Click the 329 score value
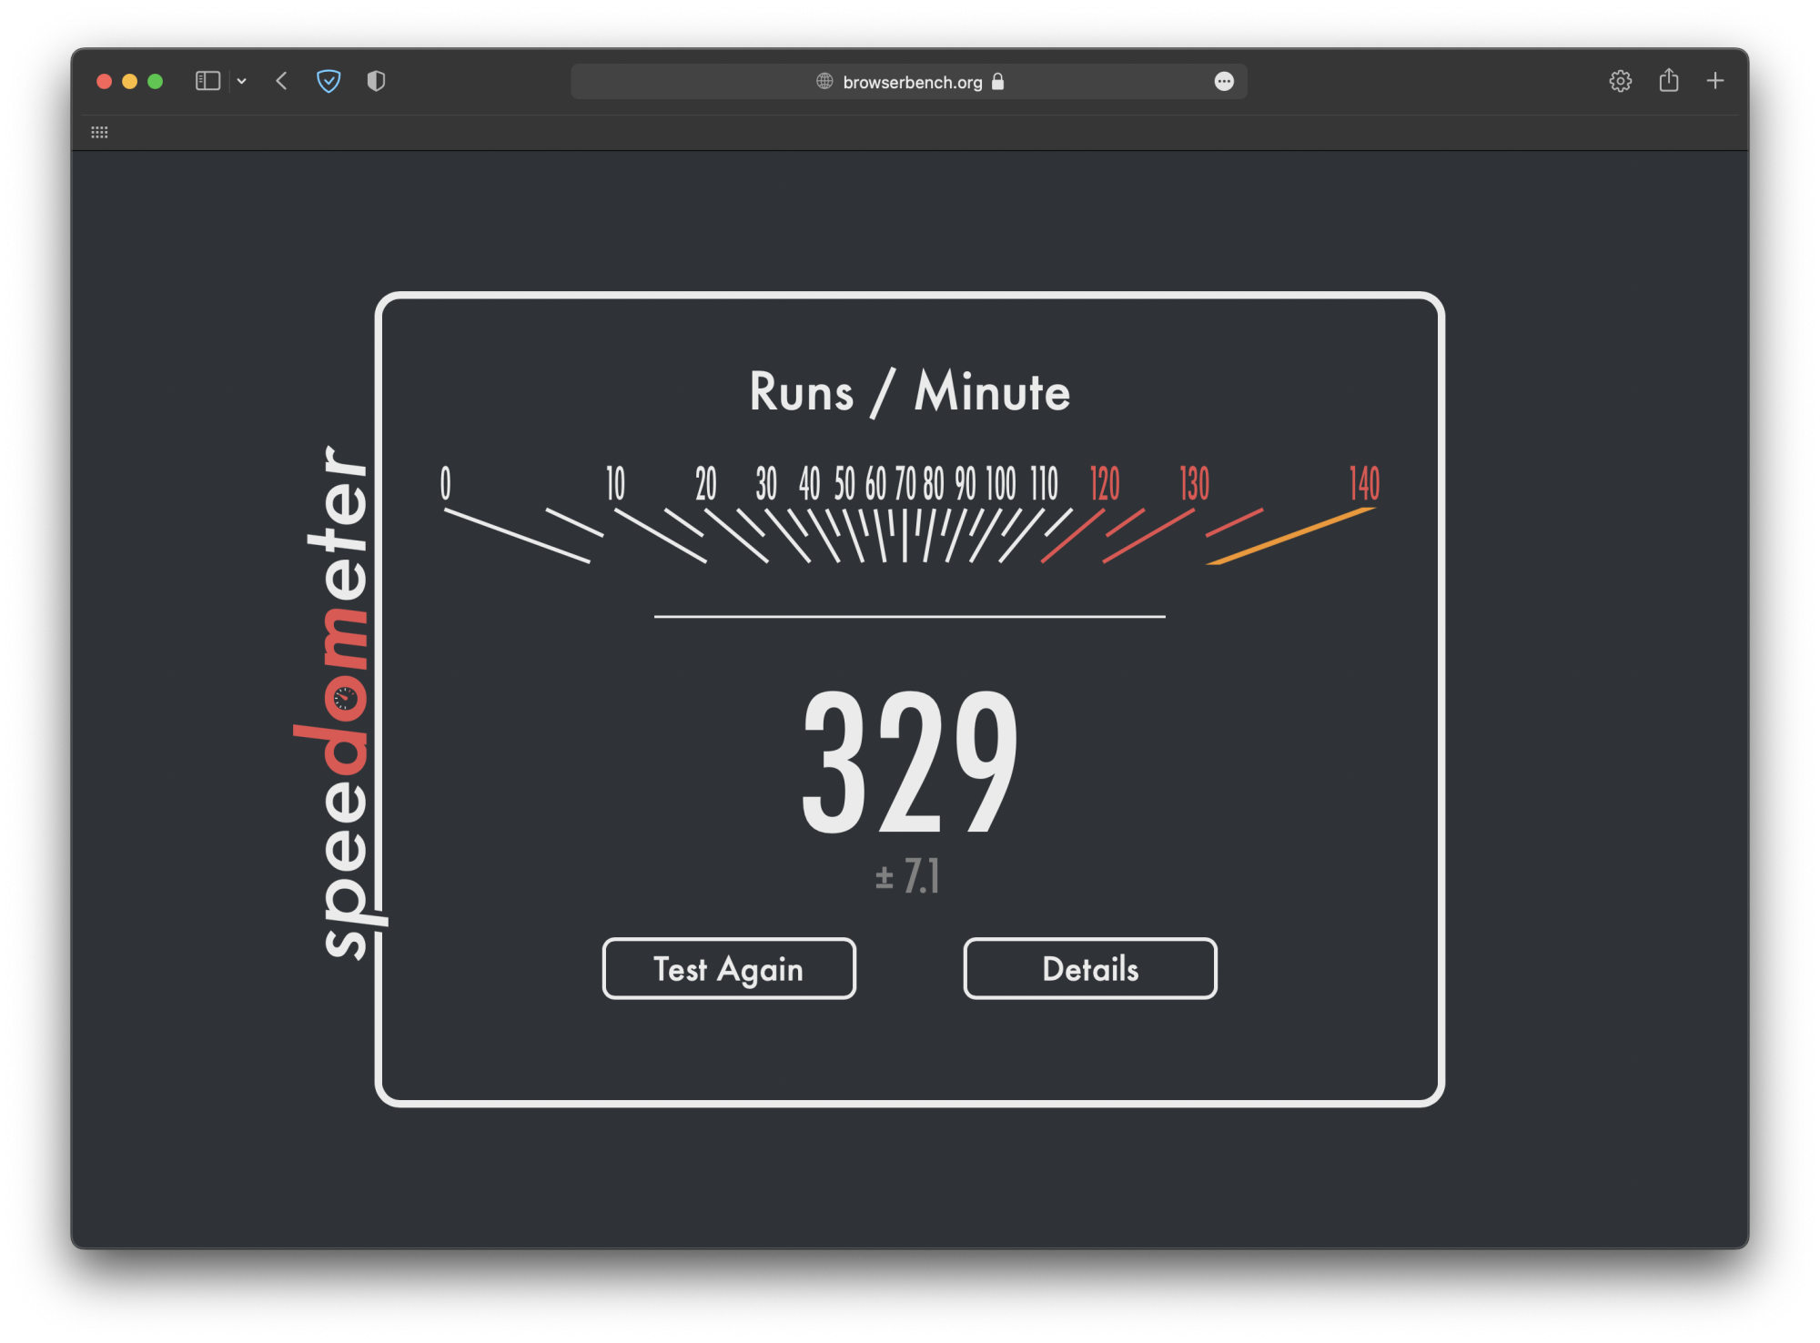The image size is (1820, 1343). point(910,761)
